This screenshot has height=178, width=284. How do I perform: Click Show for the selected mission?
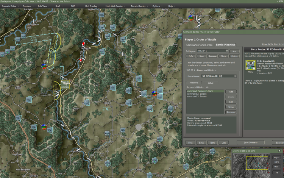pyautogui.click(x=231, y=107)
